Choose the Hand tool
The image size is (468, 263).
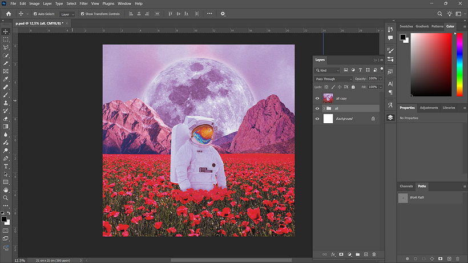(x=6, y=190)
